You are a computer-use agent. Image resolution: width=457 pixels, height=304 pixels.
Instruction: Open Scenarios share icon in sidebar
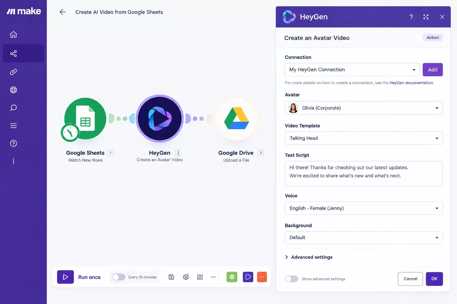(13, 53)
